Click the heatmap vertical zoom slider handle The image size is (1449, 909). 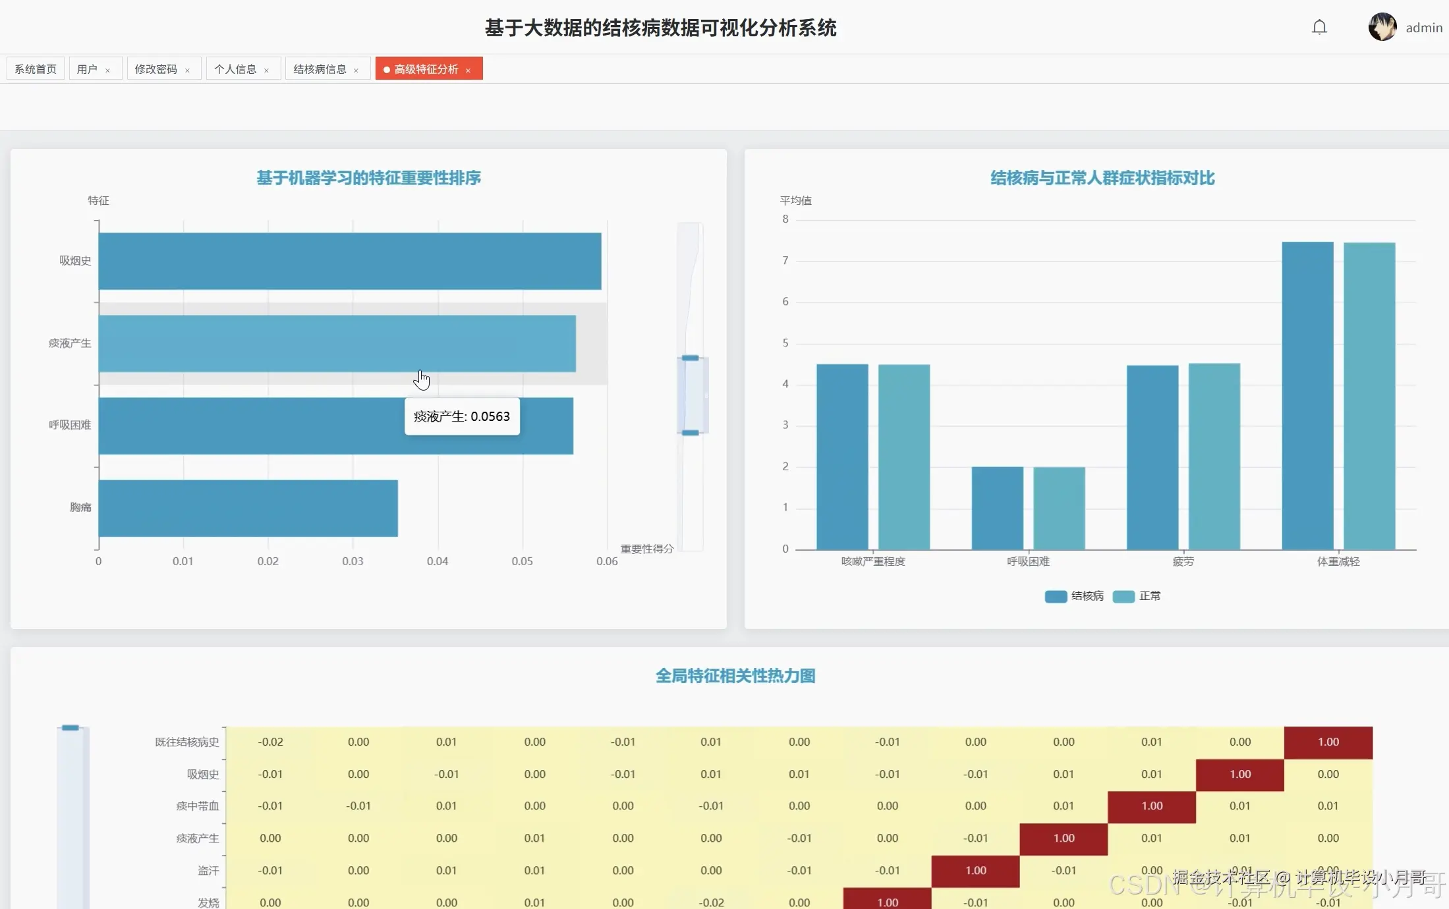71,728
